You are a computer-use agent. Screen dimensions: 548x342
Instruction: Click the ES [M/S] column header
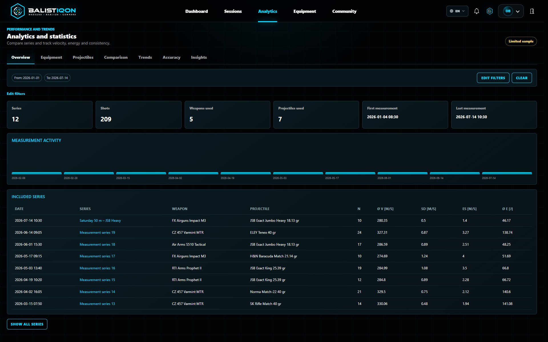tap(470, 209)
